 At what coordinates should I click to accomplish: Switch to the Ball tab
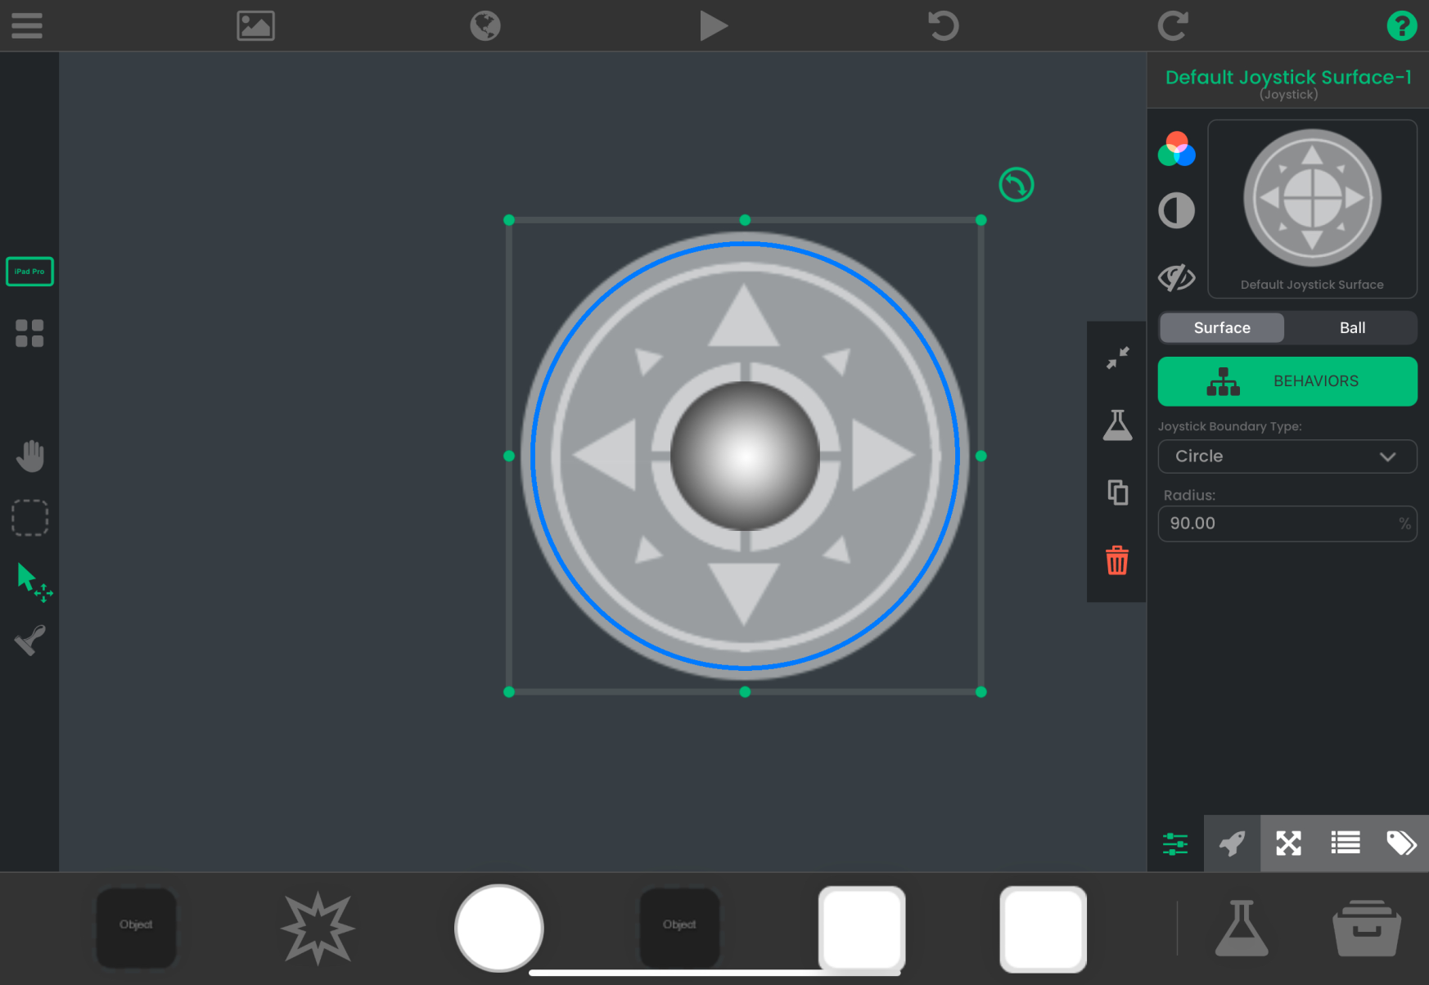(x=1351, y=328)
